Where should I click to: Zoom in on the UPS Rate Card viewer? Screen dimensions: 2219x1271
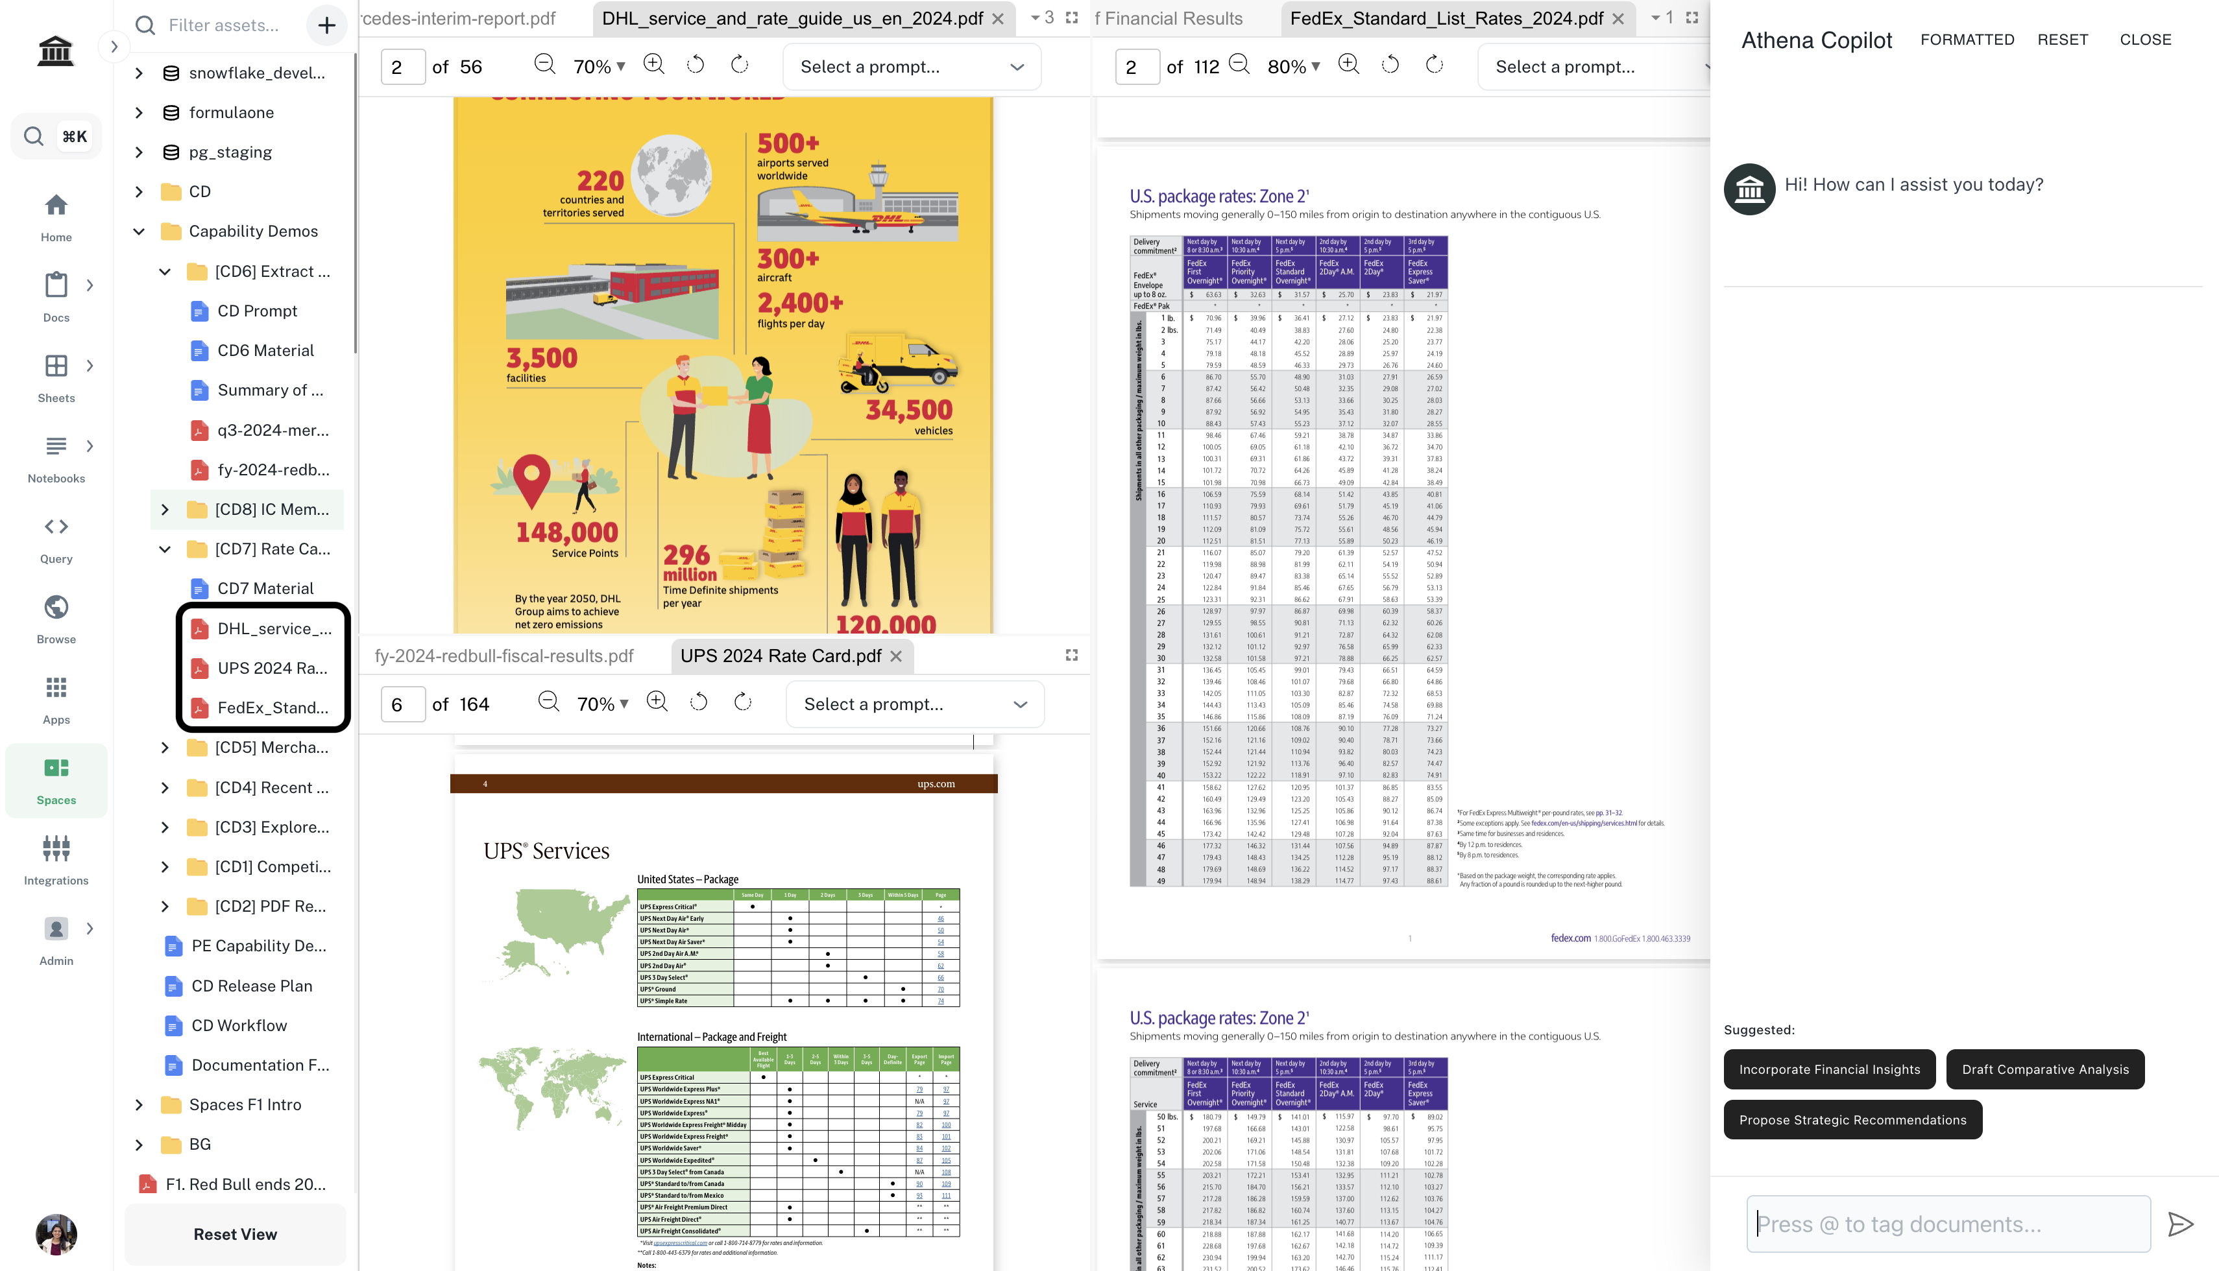[657, 703]
